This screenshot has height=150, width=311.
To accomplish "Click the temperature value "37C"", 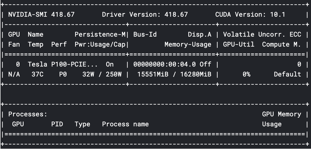I will [37, 74].
